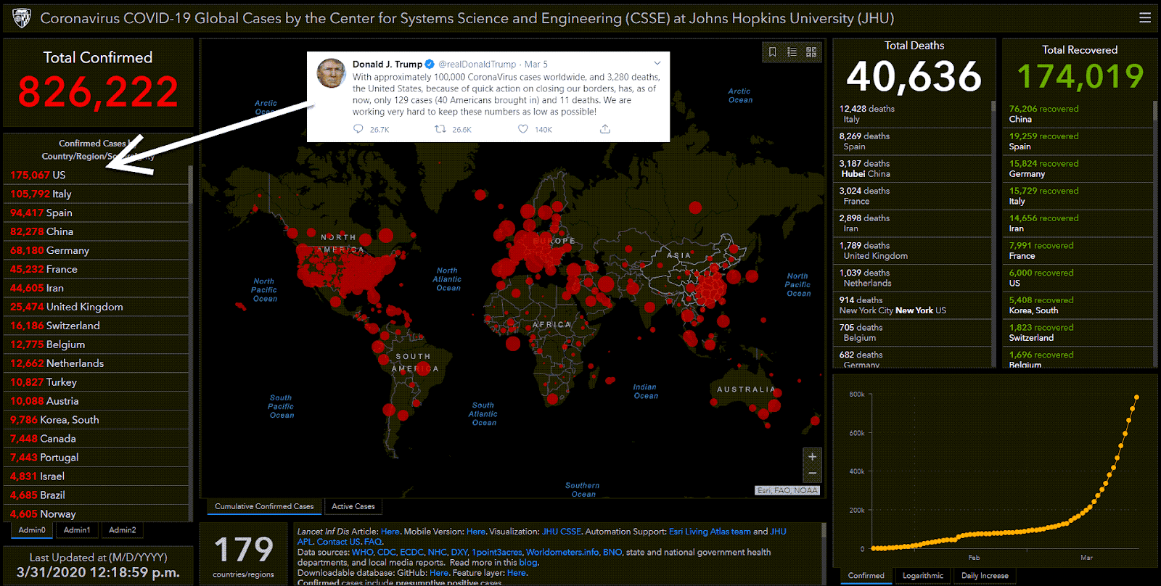Select the 175,067 US row

coord(96,175)
